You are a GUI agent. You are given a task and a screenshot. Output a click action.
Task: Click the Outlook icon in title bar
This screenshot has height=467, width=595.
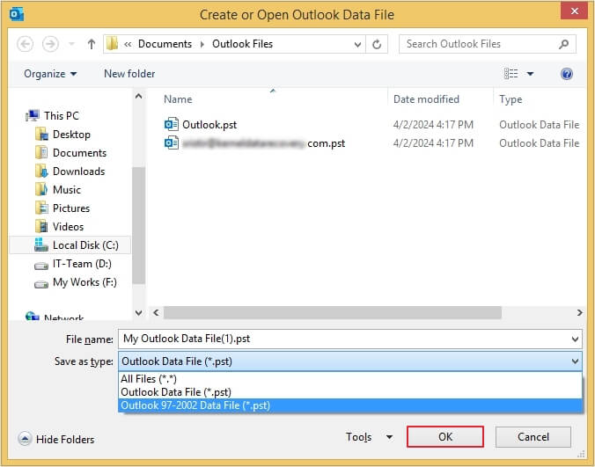coord(17,14)
